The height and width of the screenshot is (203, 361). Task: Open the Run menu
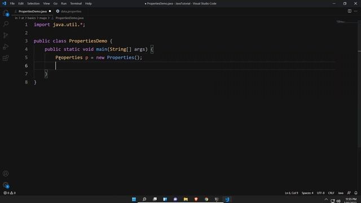[x=64, y=3]
